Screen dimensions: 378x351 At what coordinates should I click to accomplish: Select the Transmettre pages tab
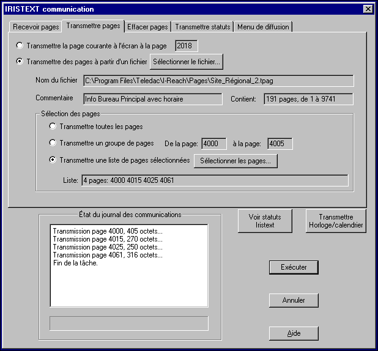(93, 26)
